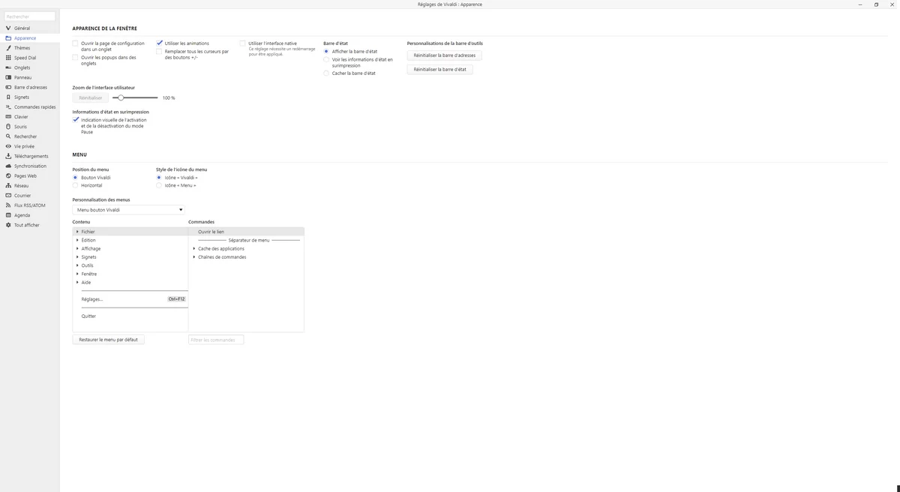Click the Téléchargements download icon
This screenshot has height=492, width=900.
tap(8, 156)
